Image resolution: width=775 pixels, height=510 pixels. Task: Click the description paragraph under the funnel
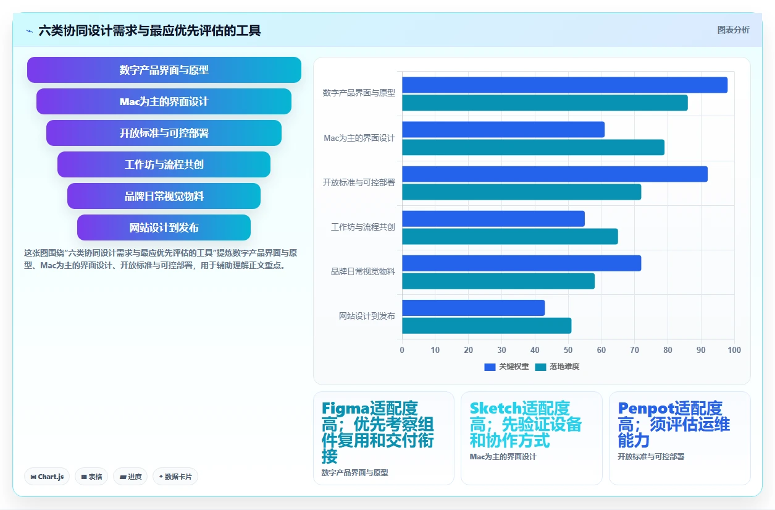pos(162,260)
